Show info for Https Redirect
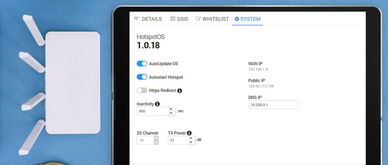This screenshot has width=388, height=165. 180,90
